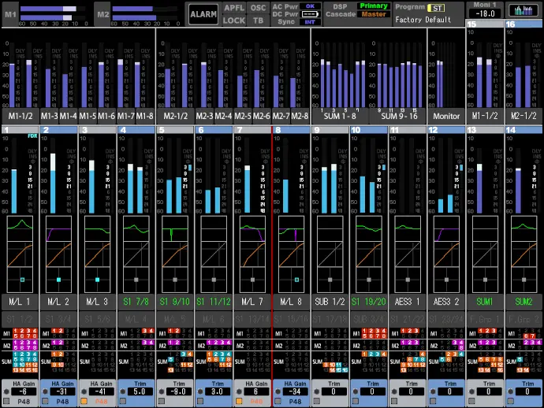Click the Monitor meter label

(446, 116)
